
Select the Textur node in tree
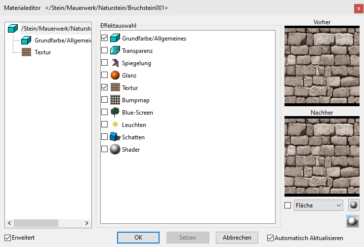tap(42, 52)
